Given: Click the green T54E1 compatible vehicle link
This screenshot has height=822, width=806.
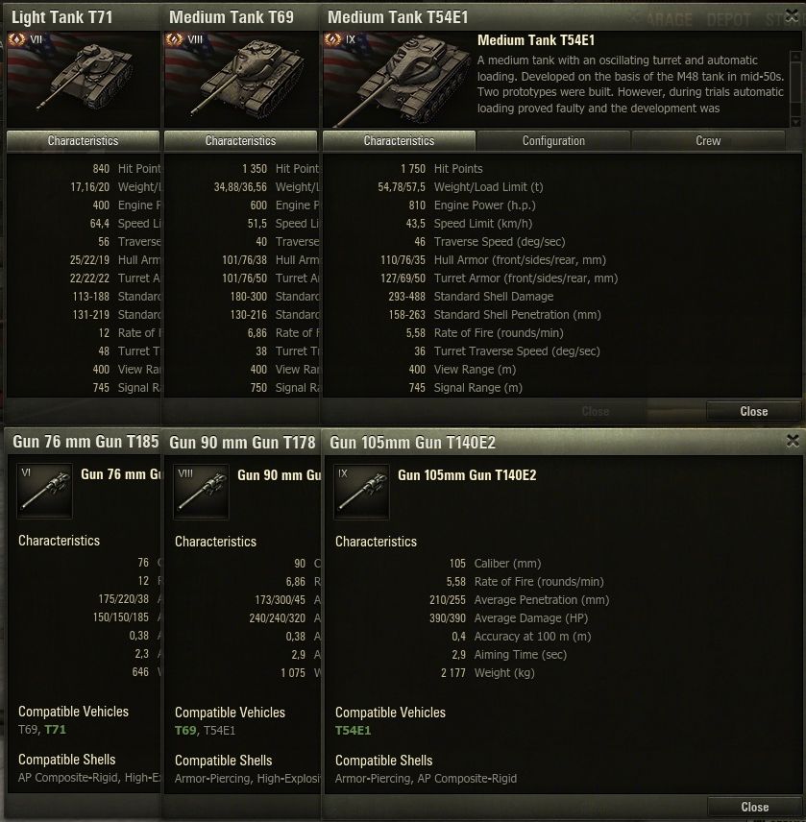Looking at the screenshot, I should pos(353,730).
